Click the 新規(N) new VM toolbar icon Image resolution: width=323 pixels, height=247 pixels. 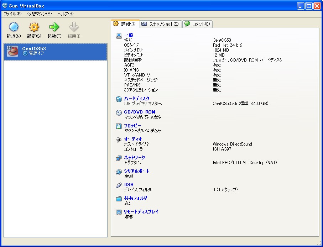pyautogui.click(x=14, y=27)
